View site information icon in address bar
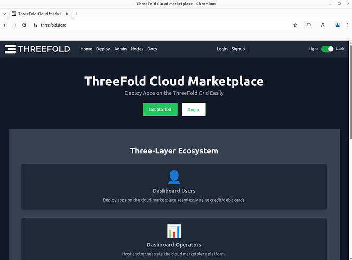Viewport: 352px width, 260px height. click(x=35, y=25)
